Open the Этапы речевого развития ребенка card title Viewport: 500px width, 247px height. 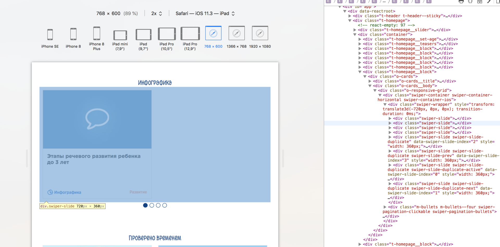click(94, 159)
